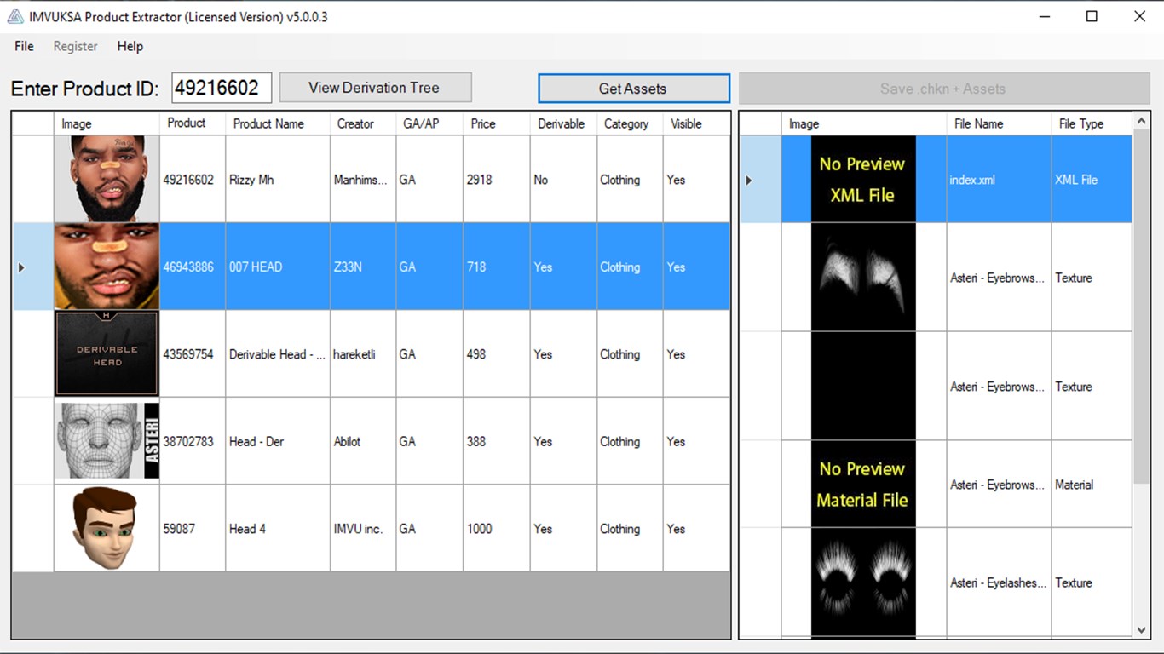This screenshot has width=1164, height=654.
Task: Click the XML File type cell
Action: (x=1092, y=180)
